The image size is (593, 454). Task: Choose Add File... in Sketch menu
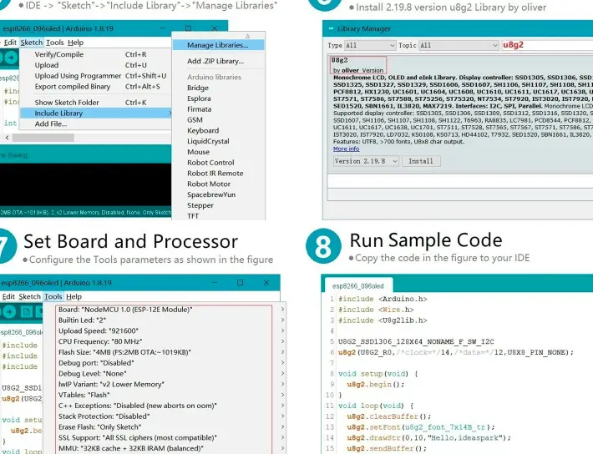point(96,124)
